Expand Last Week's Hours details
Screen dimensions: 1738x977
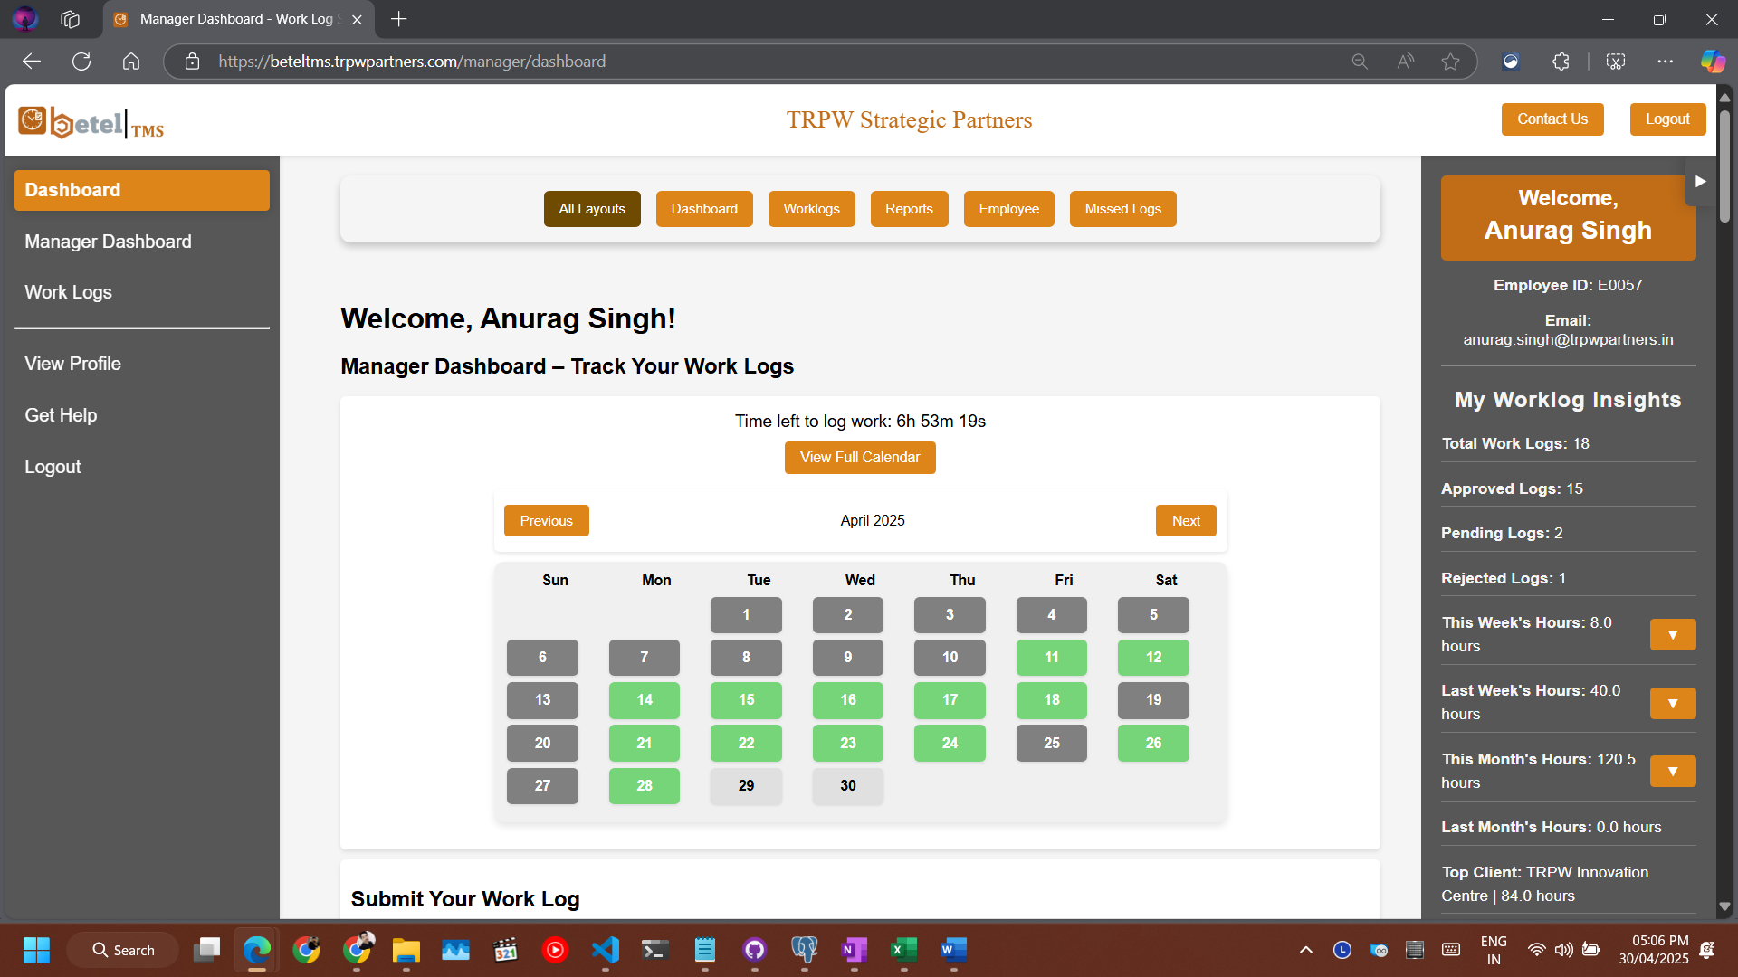[1672, 703]
